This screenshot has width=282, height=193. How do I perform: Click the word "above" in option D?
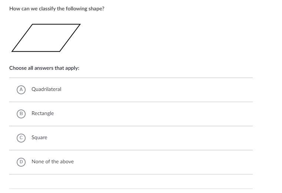(x=67, y=161)
